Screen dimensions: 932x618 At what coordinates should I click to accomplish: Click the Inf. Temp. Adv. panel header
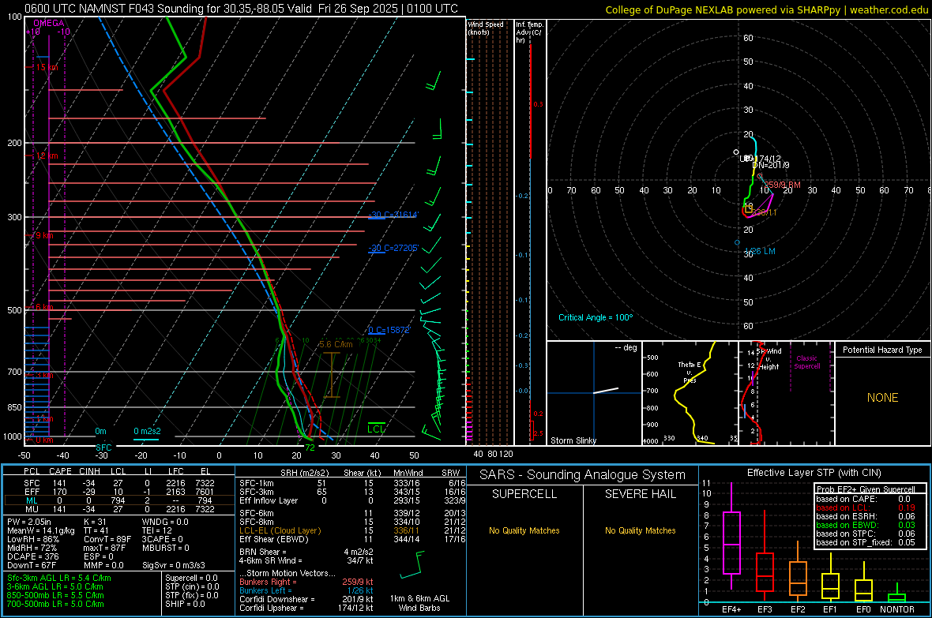coord(528,32)
